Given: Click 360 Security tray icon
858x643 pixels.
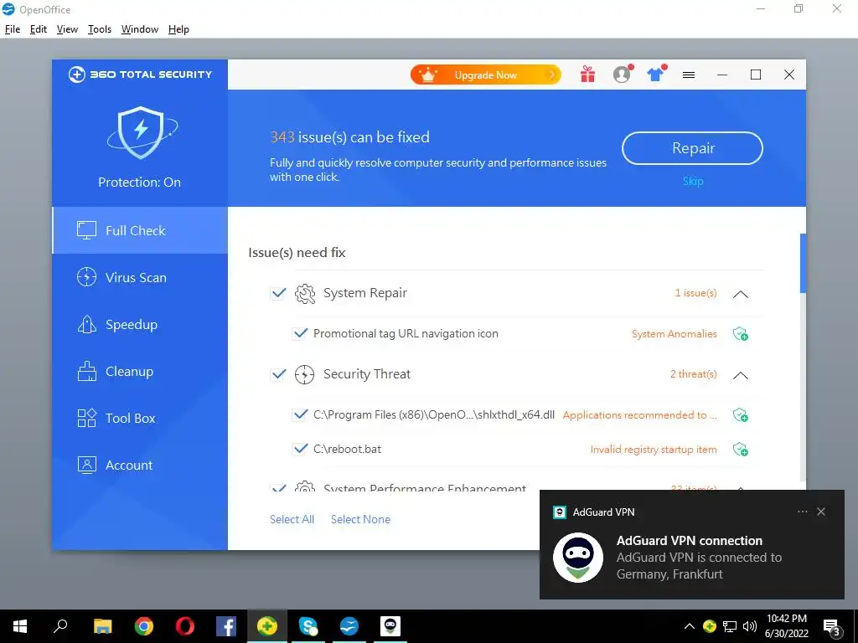Looking at the screenshot, I should [x=710, y=626].
